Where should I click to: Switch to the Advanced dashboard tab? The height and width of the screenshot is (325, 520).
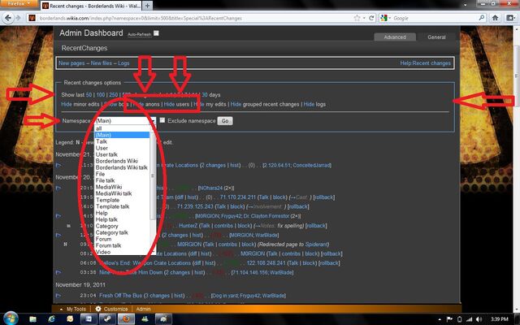pyautogui.click(x=395, y=37)
